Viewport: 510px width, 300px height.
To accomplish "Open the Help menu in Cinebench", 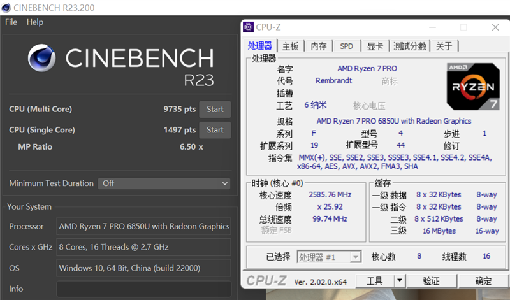I will pyautogui.click(x=35, y=22).
